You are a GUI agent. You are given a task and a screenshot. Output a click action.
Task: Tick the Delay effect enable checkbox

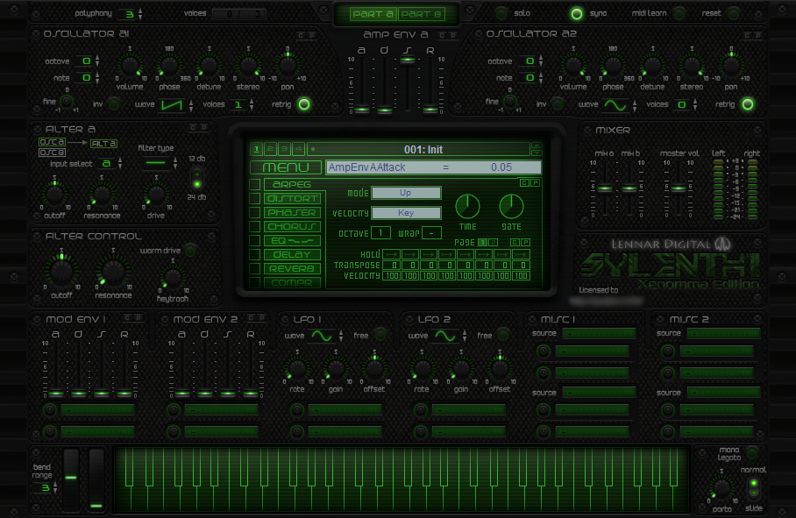click(x=255, y=254)
